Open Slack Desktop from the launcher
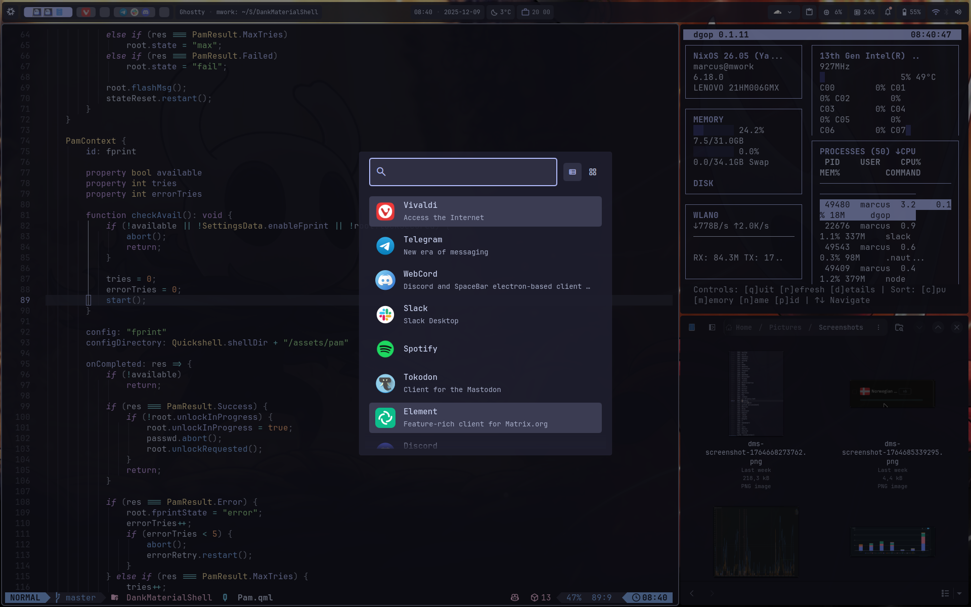 485,315
